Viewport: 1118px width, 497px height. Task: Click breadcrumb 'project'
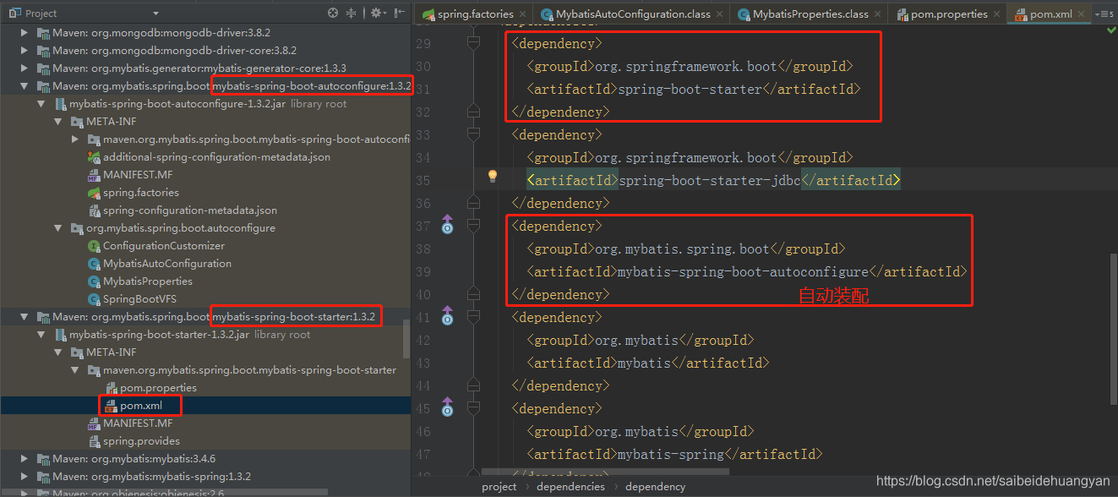click(x=499, y=487)
